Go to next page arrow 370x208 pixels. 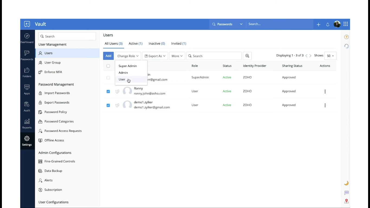coord(310,56)
